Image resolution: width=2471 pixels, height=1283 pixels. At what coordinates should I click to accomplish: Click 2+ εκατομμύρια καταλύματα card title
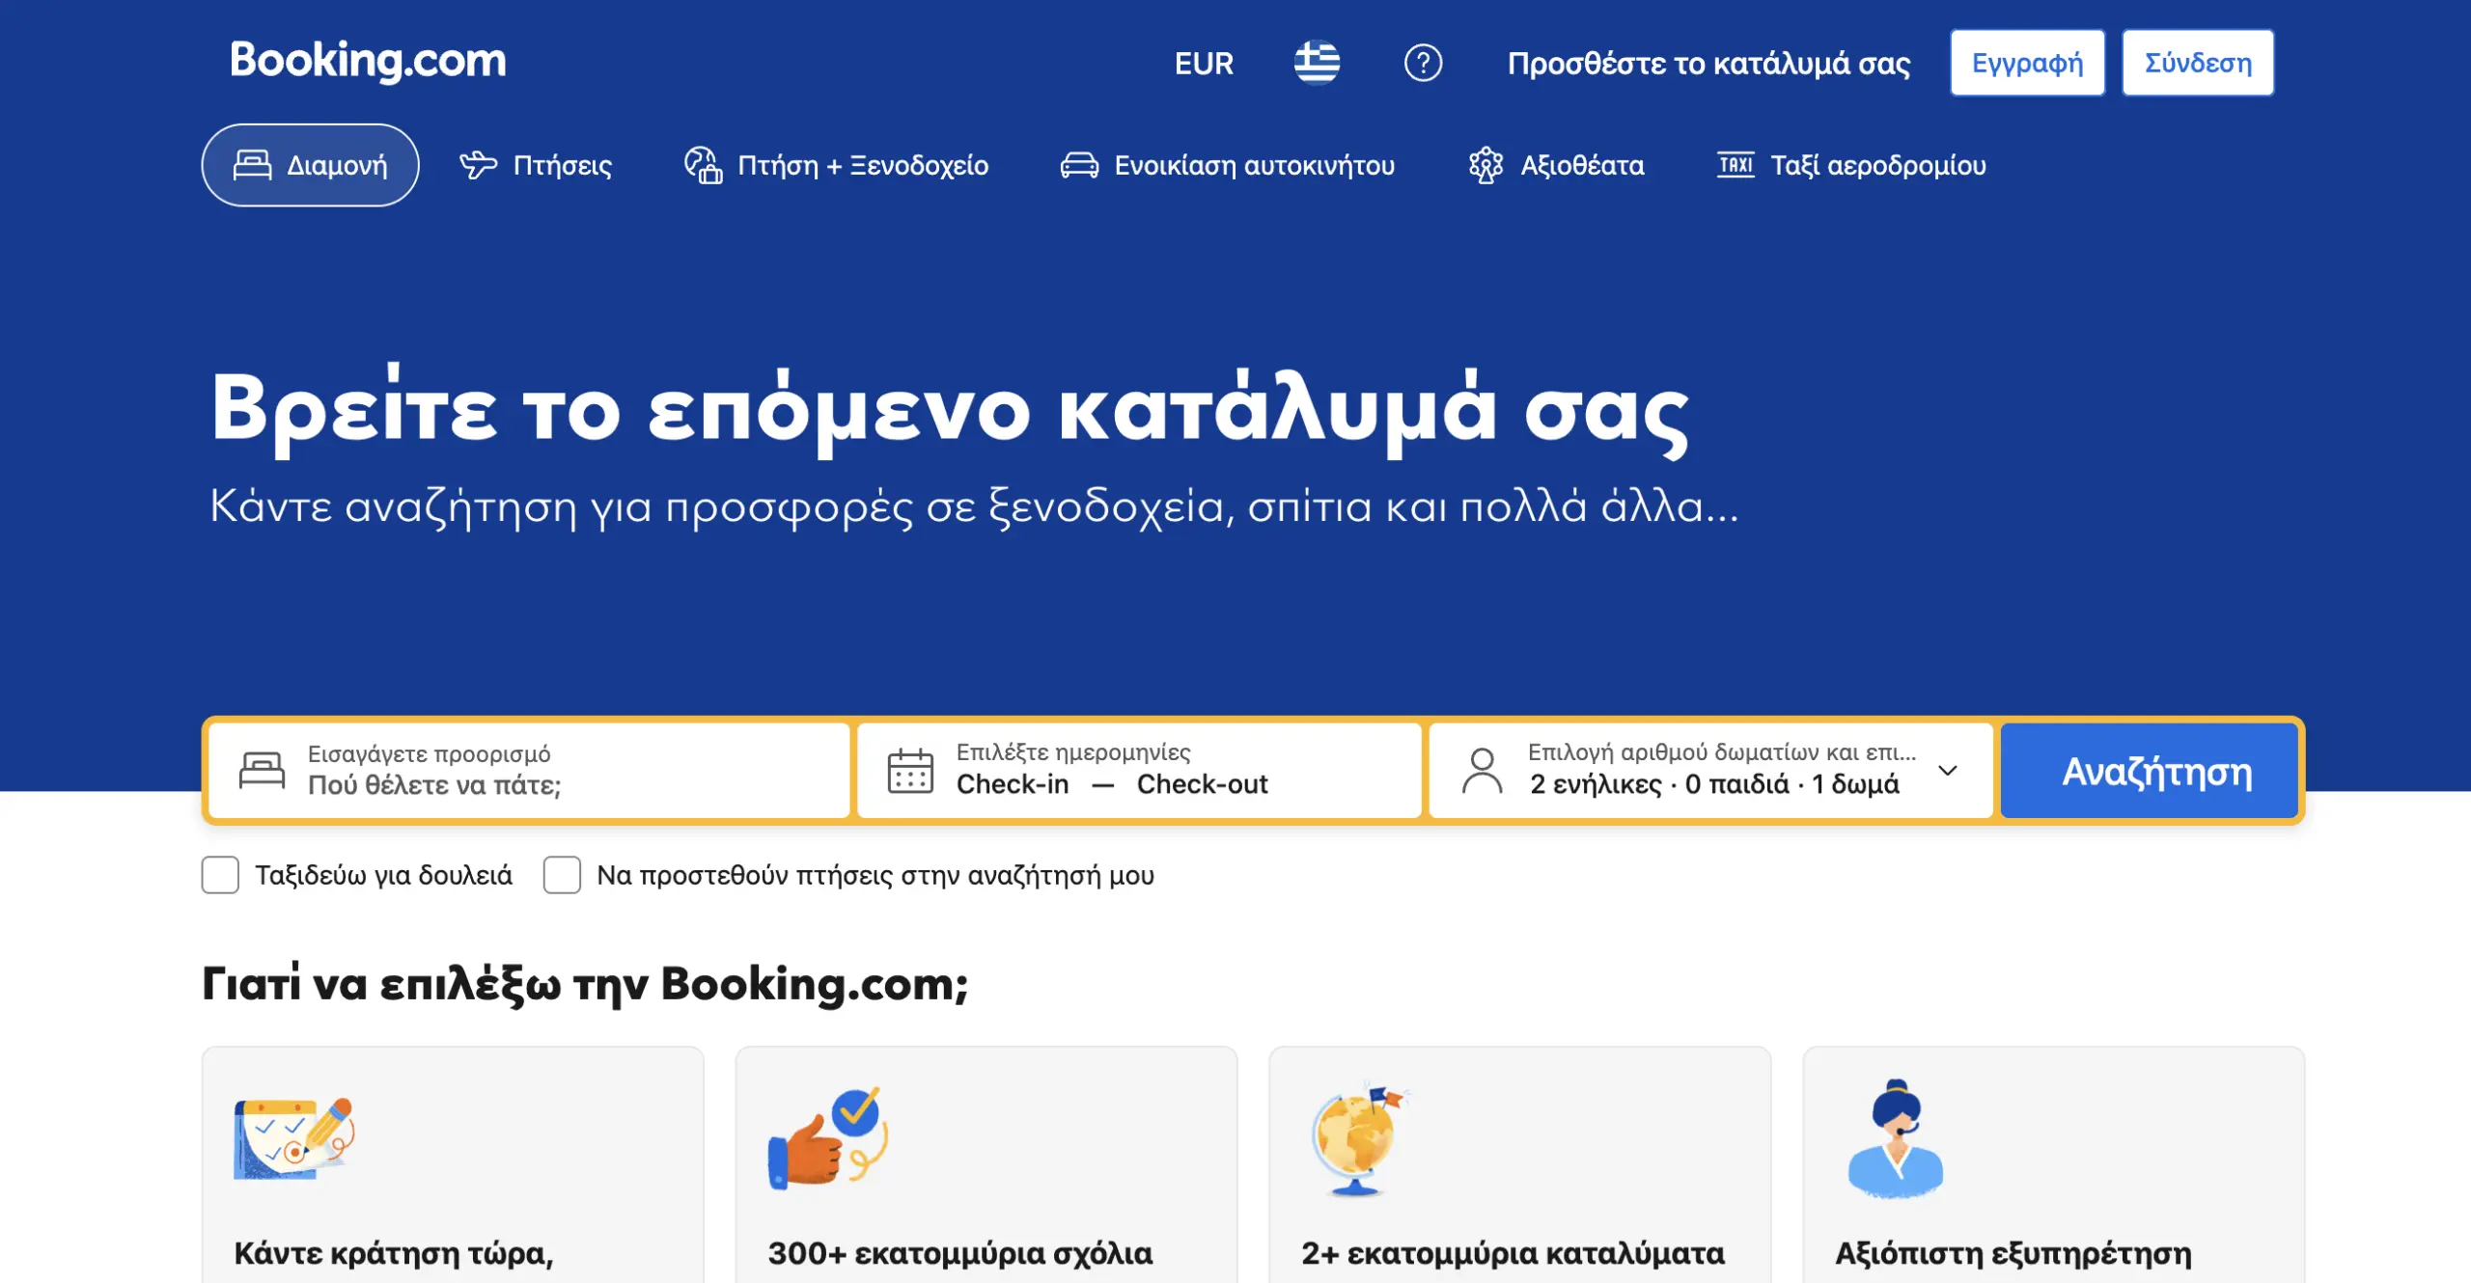[1513, 1254]
